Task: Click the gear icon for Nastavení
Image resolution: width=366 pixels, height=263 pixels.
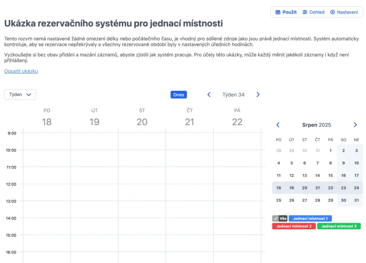Action: tap(333, 12)
